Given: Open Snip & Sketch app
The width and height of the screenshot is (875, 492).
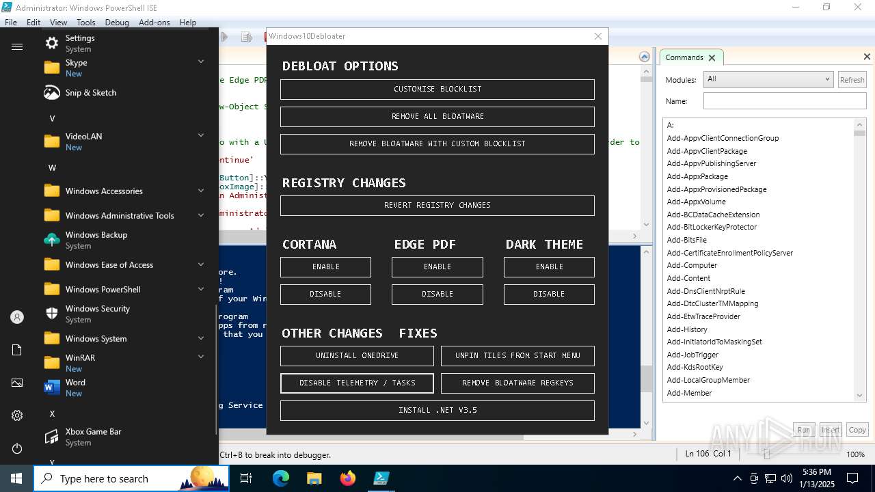Looking at the screenshot, I should [126, 92].
